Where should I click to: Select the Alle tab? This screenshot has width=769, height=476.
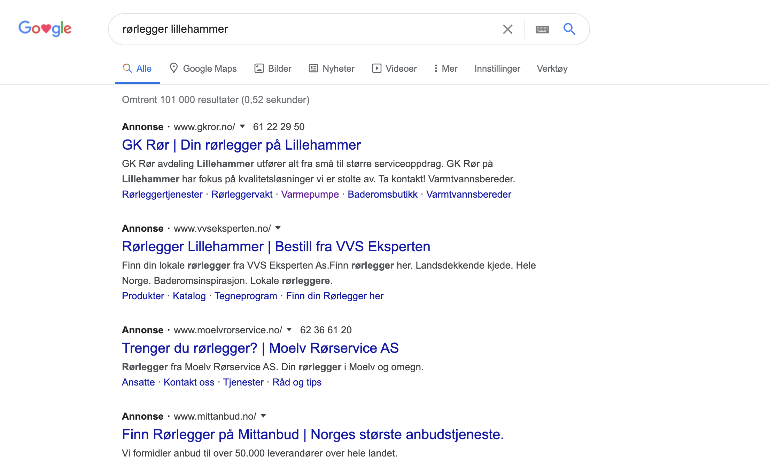(137, 69)
